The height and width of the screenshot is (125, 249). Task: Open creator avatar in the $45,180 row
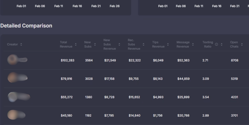[12, 115]
